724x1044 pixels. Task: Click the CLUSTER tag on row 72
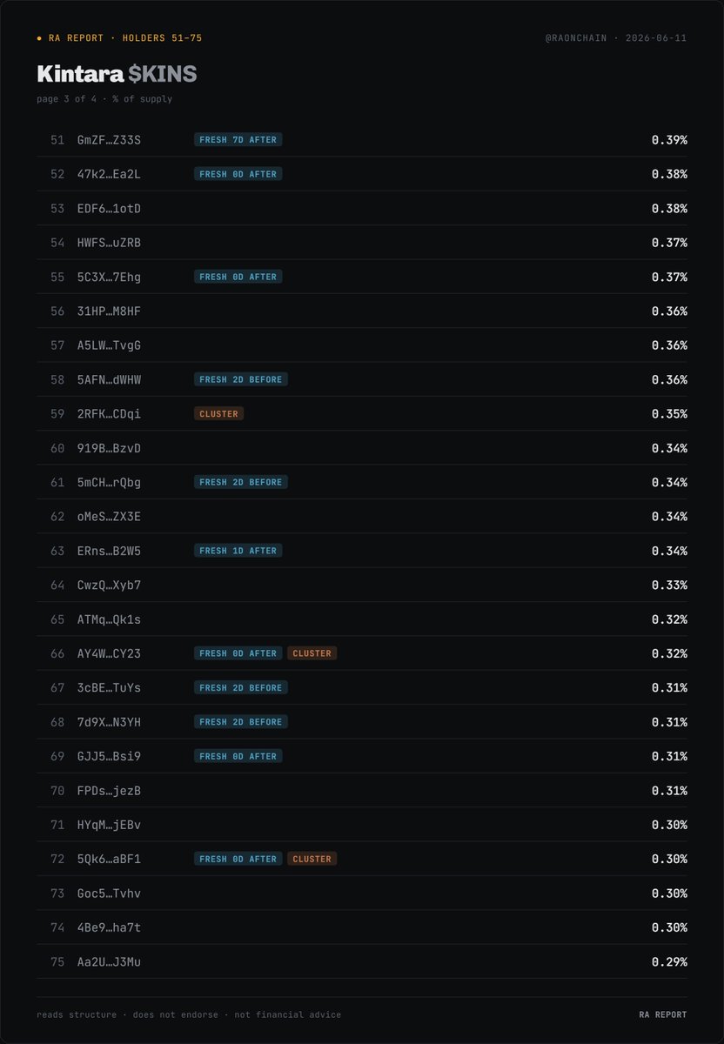tap(312, 859)
